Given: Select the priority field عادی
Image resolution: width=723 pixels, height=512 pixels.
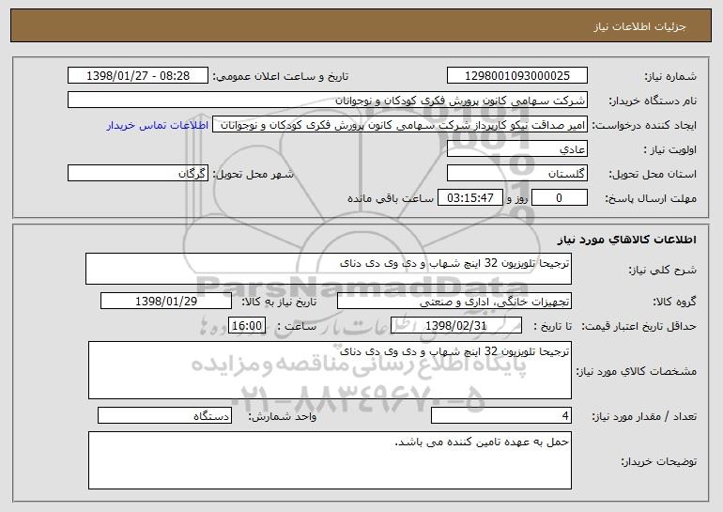Looking at the screenshot, I should click(516, 148).
